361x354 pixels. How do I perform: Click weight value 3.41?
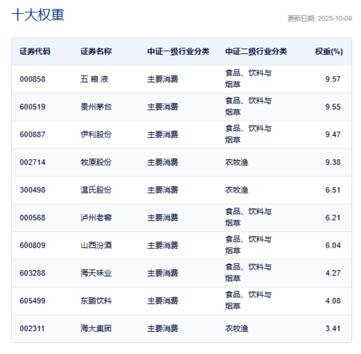[333, 329]
